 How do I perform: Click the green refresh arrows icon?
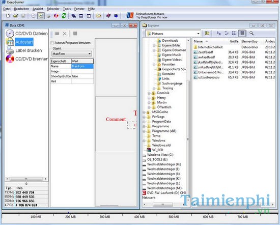coord(64,16)
